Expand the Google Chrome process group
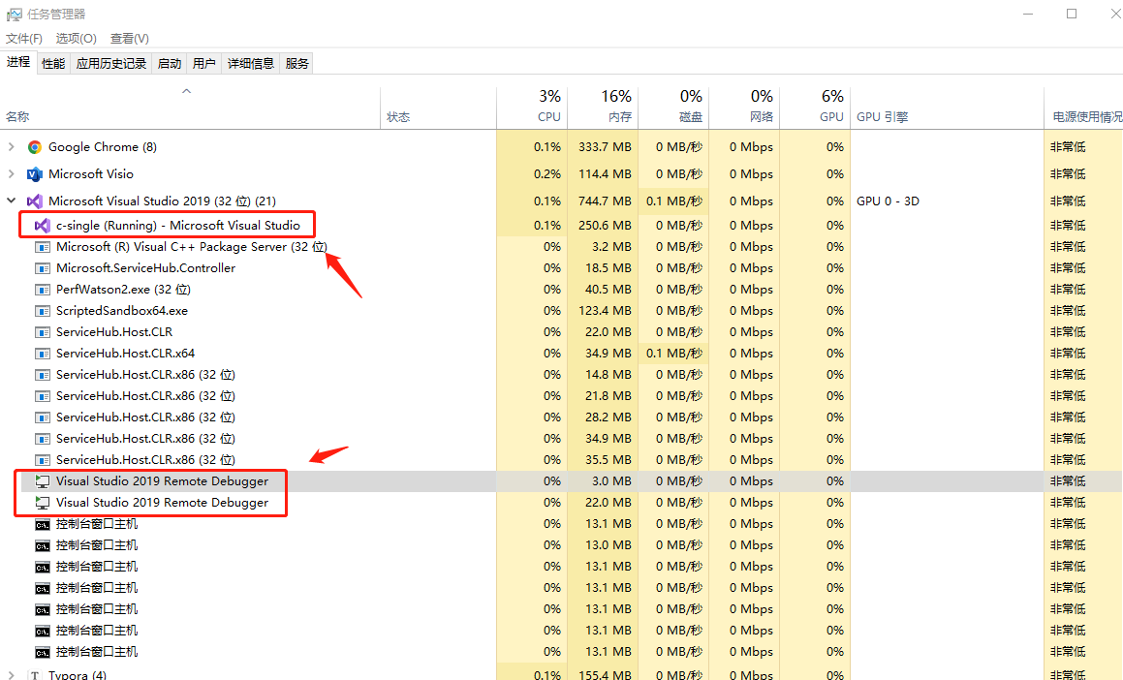The height and width of the screenshot is (680, 1123). click(12, 147)
